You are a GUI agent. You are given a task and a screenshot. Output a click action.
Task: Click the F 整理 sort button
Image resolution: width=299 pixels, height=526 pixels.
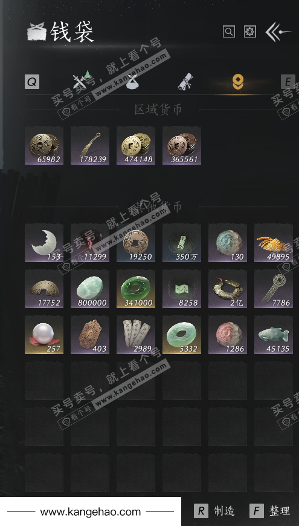coord(270,511)
